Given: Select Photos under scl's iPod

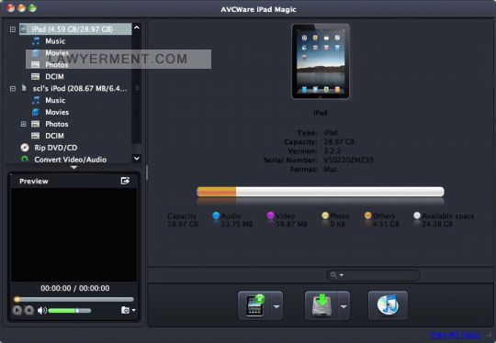Looking at the screenshot, I should coord(57,124).
